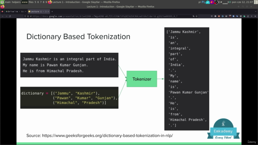Click the geeksforgeeks.org source link
The image size is (258, 145).
[108, 136]
